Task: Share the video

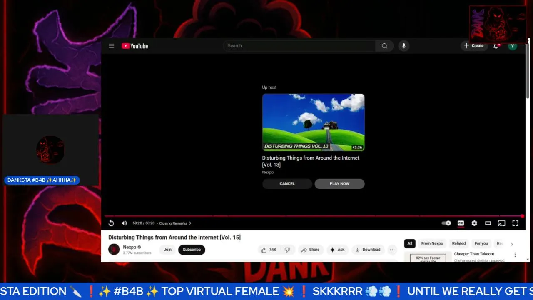Action: click(x=310, y=250)
